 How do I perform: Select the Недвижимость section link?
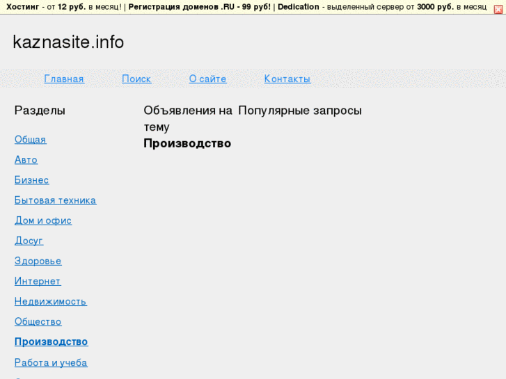[x=51, y=301]
